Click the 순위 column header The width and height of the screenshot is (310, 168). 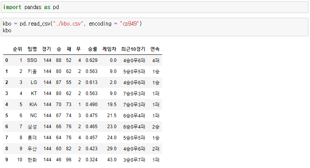(x=17, y=49)
